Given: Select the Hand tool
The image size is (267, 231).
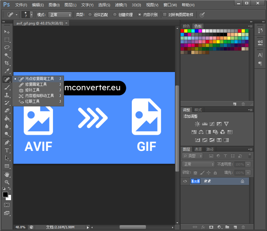Looking at the screenshot, I should pos(7,174).
